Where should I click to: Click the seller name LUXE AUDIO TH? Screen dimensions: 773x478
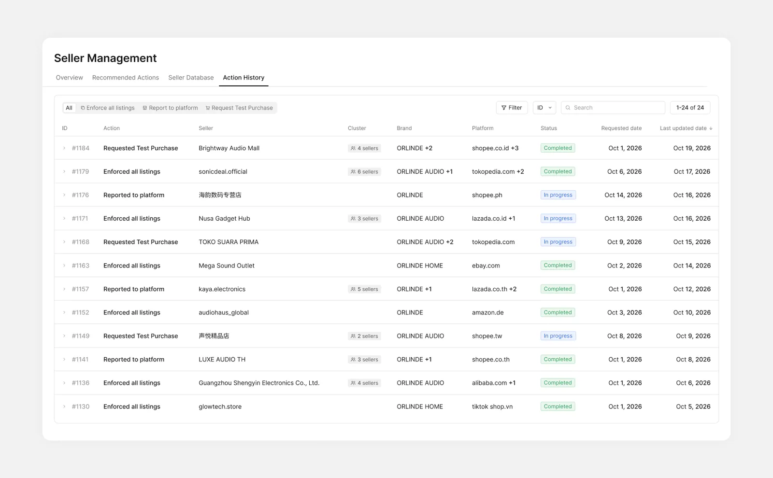pyautogui.click(x=222, y=360)
